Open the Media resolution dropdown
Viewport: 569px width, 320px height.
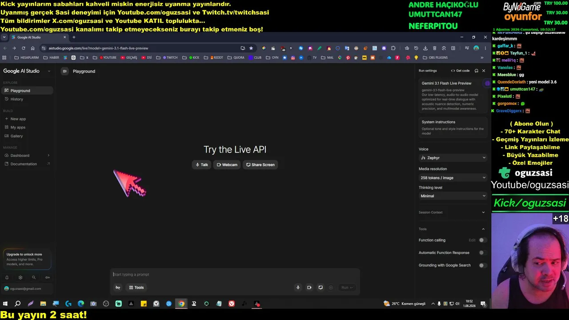[453, 178]
